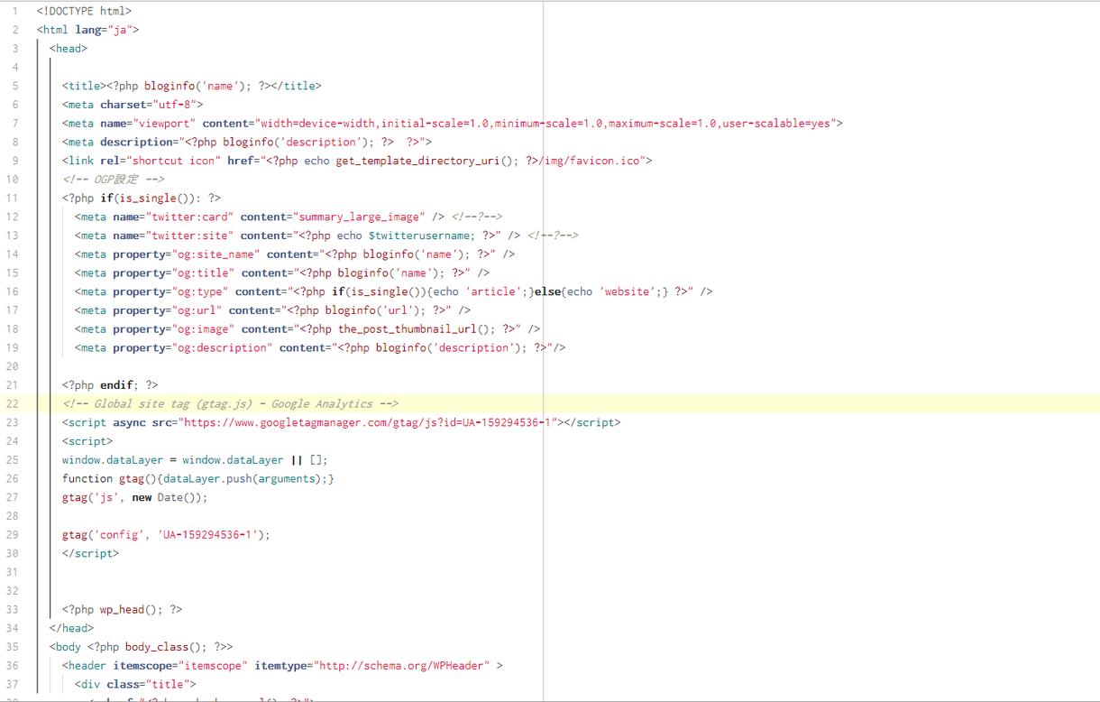The image size is (1100, 702).
Task: Click line number 28 in the gutter
Action: pos(12,516)
